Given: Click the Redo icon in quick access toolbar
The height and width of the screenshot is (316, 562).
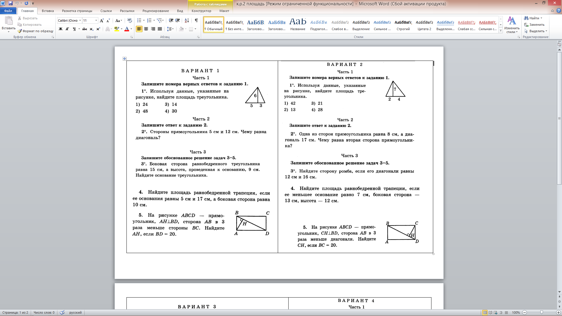Looking at the screenshot, I should (26, 3).
